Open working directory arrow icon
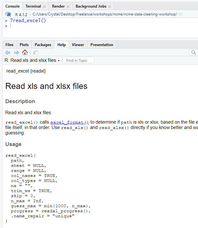The height and width of the screenshot is (228, 198). click(x=181, y=14)
